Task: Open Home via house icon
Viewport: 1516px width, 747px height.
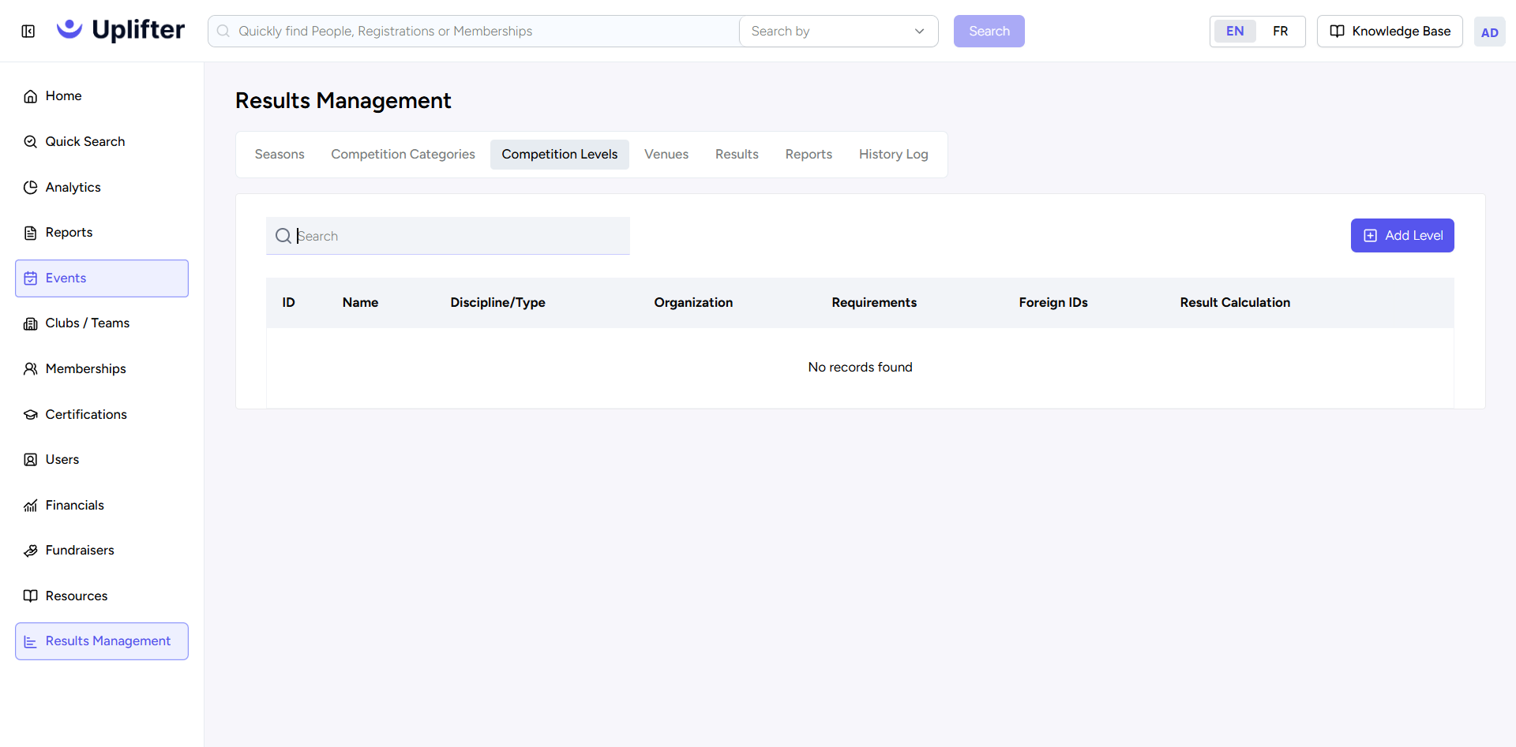Action: click(x=31, y=96)
